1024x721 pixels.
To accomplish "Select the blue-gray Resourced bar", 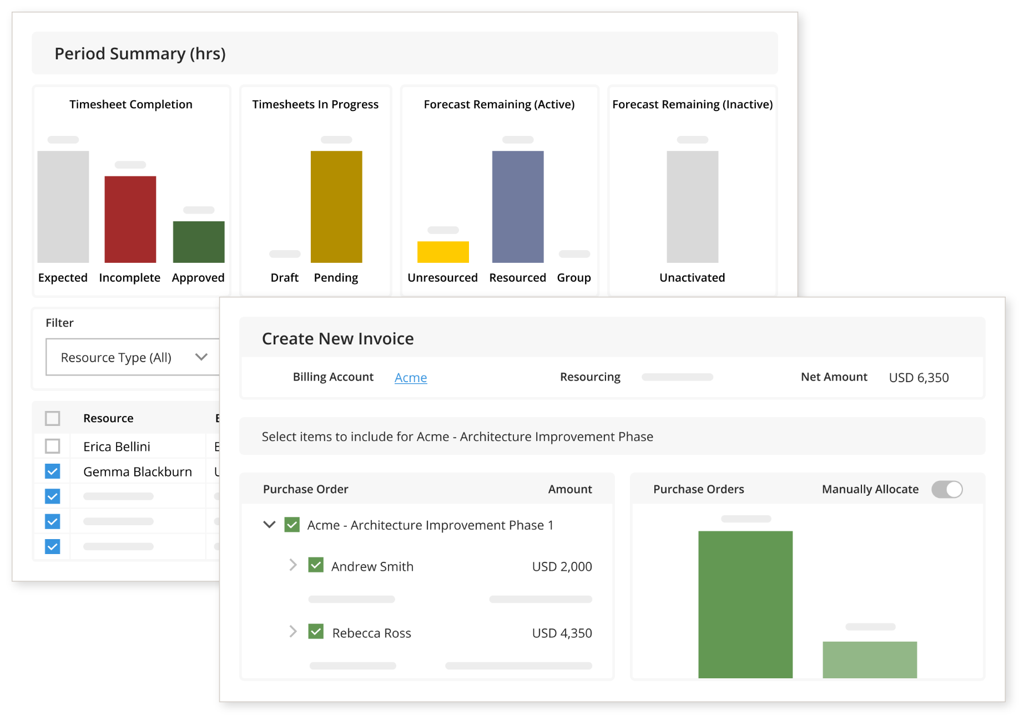I will click(x=518, y=207).
